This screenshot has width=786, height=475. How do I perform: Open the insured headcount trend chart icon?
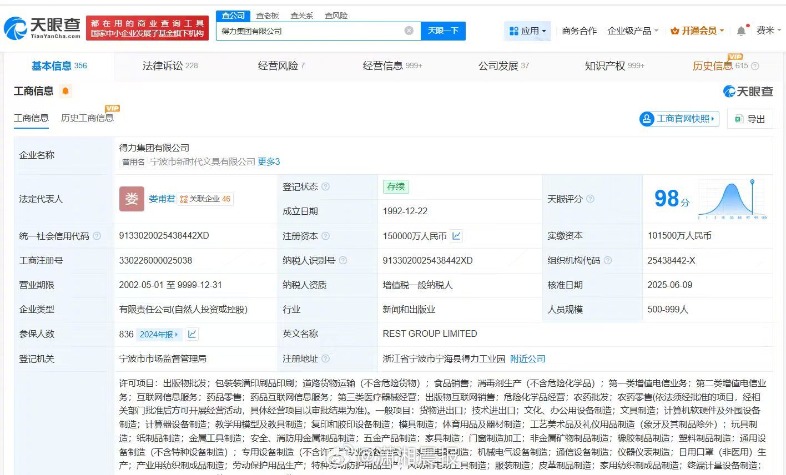pyautogui.click(x=192, y=334)
